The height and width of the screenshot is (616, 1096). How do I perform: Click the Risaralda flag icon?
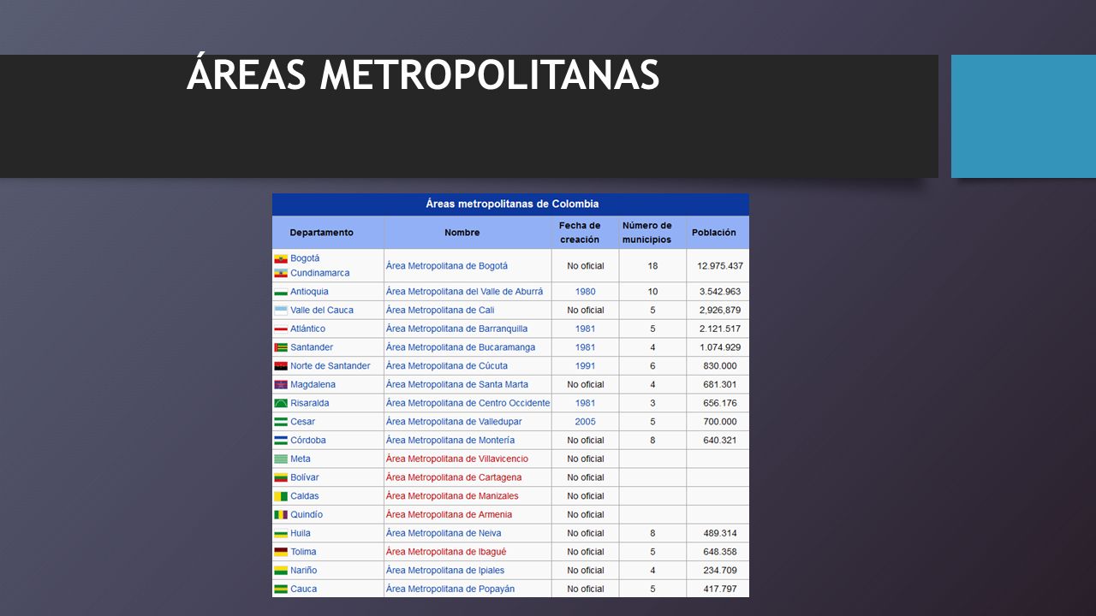tap(280, 403)
